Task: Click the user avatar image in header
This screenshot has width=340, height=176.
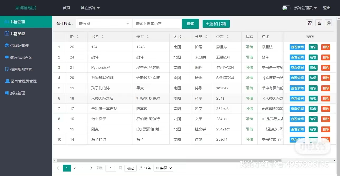Action: tap(286, 8)
